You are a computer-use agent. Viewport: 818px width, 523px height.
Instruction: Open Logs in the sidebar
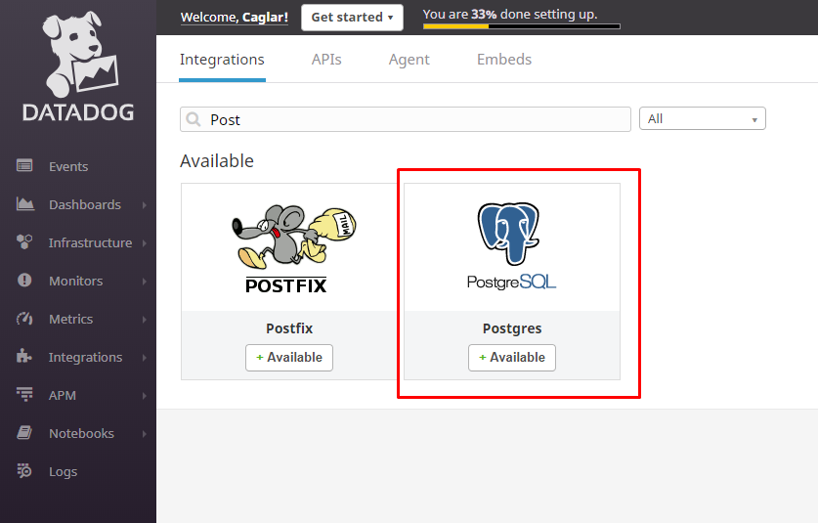tap(64, 472)
